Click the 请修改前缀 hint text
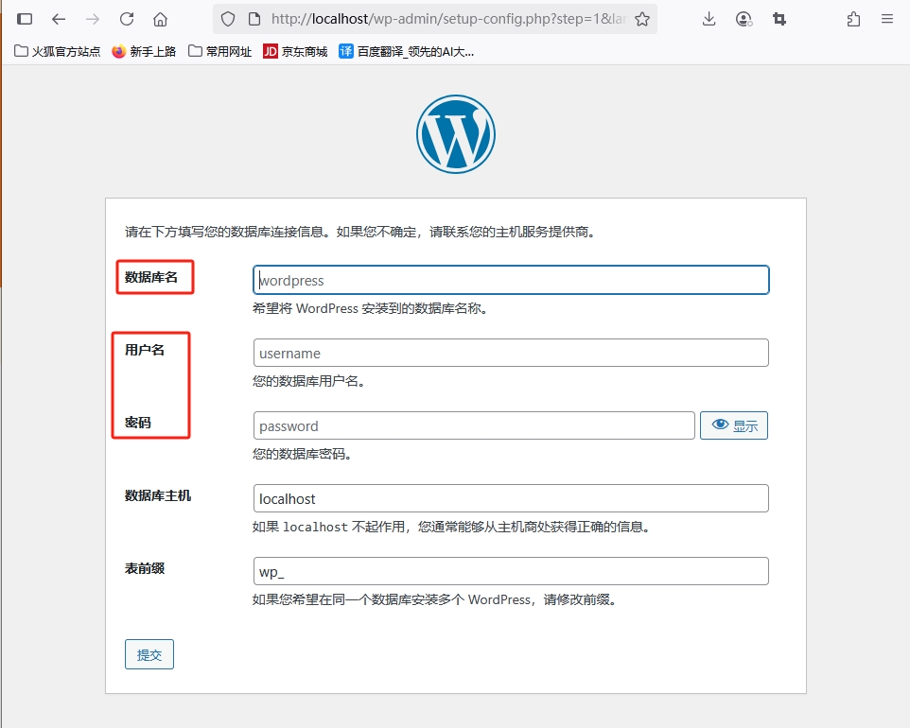Viewport: 910px width, 728px height. coord(434,599)
